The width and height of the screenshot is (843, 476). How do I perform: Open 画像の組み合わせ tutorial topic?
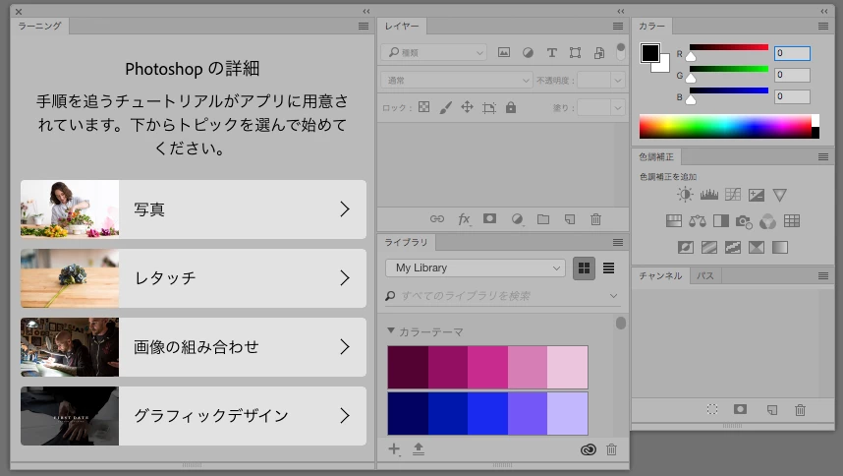point(194,347)
